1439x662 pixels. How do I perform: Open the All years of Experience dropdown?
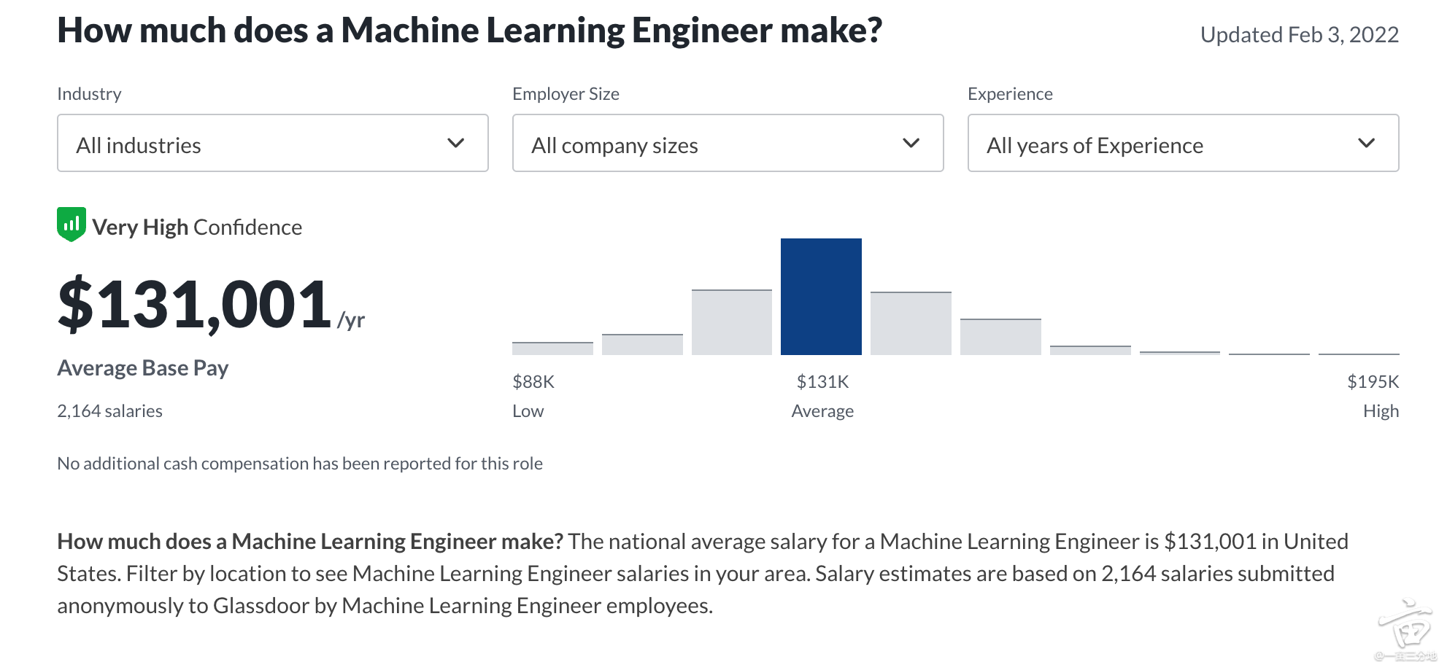1183,143
